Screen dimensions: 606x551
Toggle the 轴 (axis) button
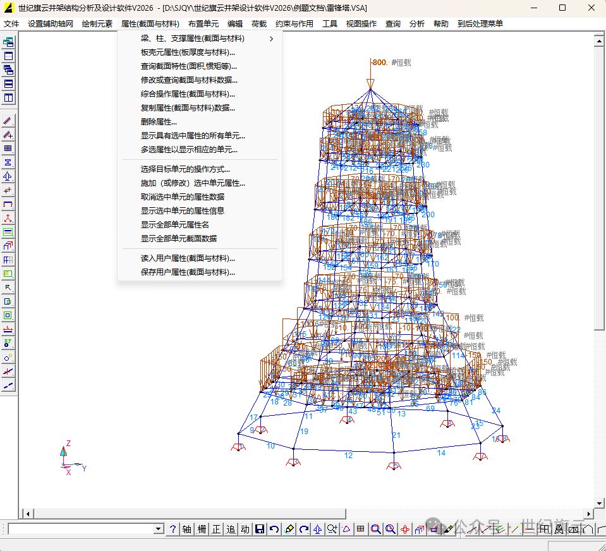click(x=187, y=529)
